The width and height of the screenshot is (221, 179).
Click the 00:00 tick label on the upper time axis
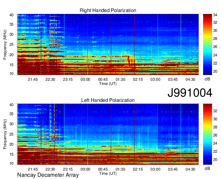[85, 79]
